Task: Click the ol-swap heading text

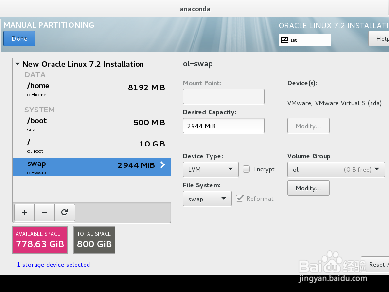Action: coord(198,64)
